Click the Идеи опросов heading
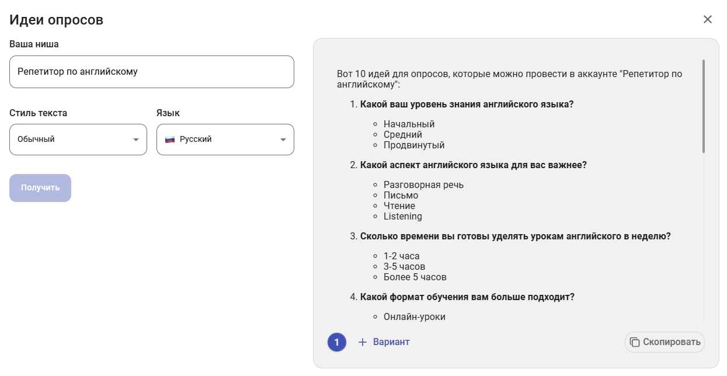 coord(56,19)
